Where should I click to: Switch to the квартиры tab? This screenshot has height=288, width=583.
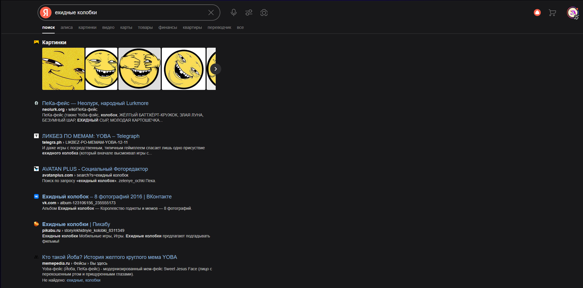[192, 27]
